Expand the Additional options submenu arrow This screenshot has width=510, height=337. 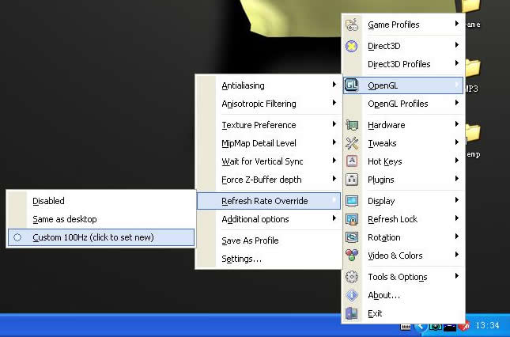(x=334, y=219)
